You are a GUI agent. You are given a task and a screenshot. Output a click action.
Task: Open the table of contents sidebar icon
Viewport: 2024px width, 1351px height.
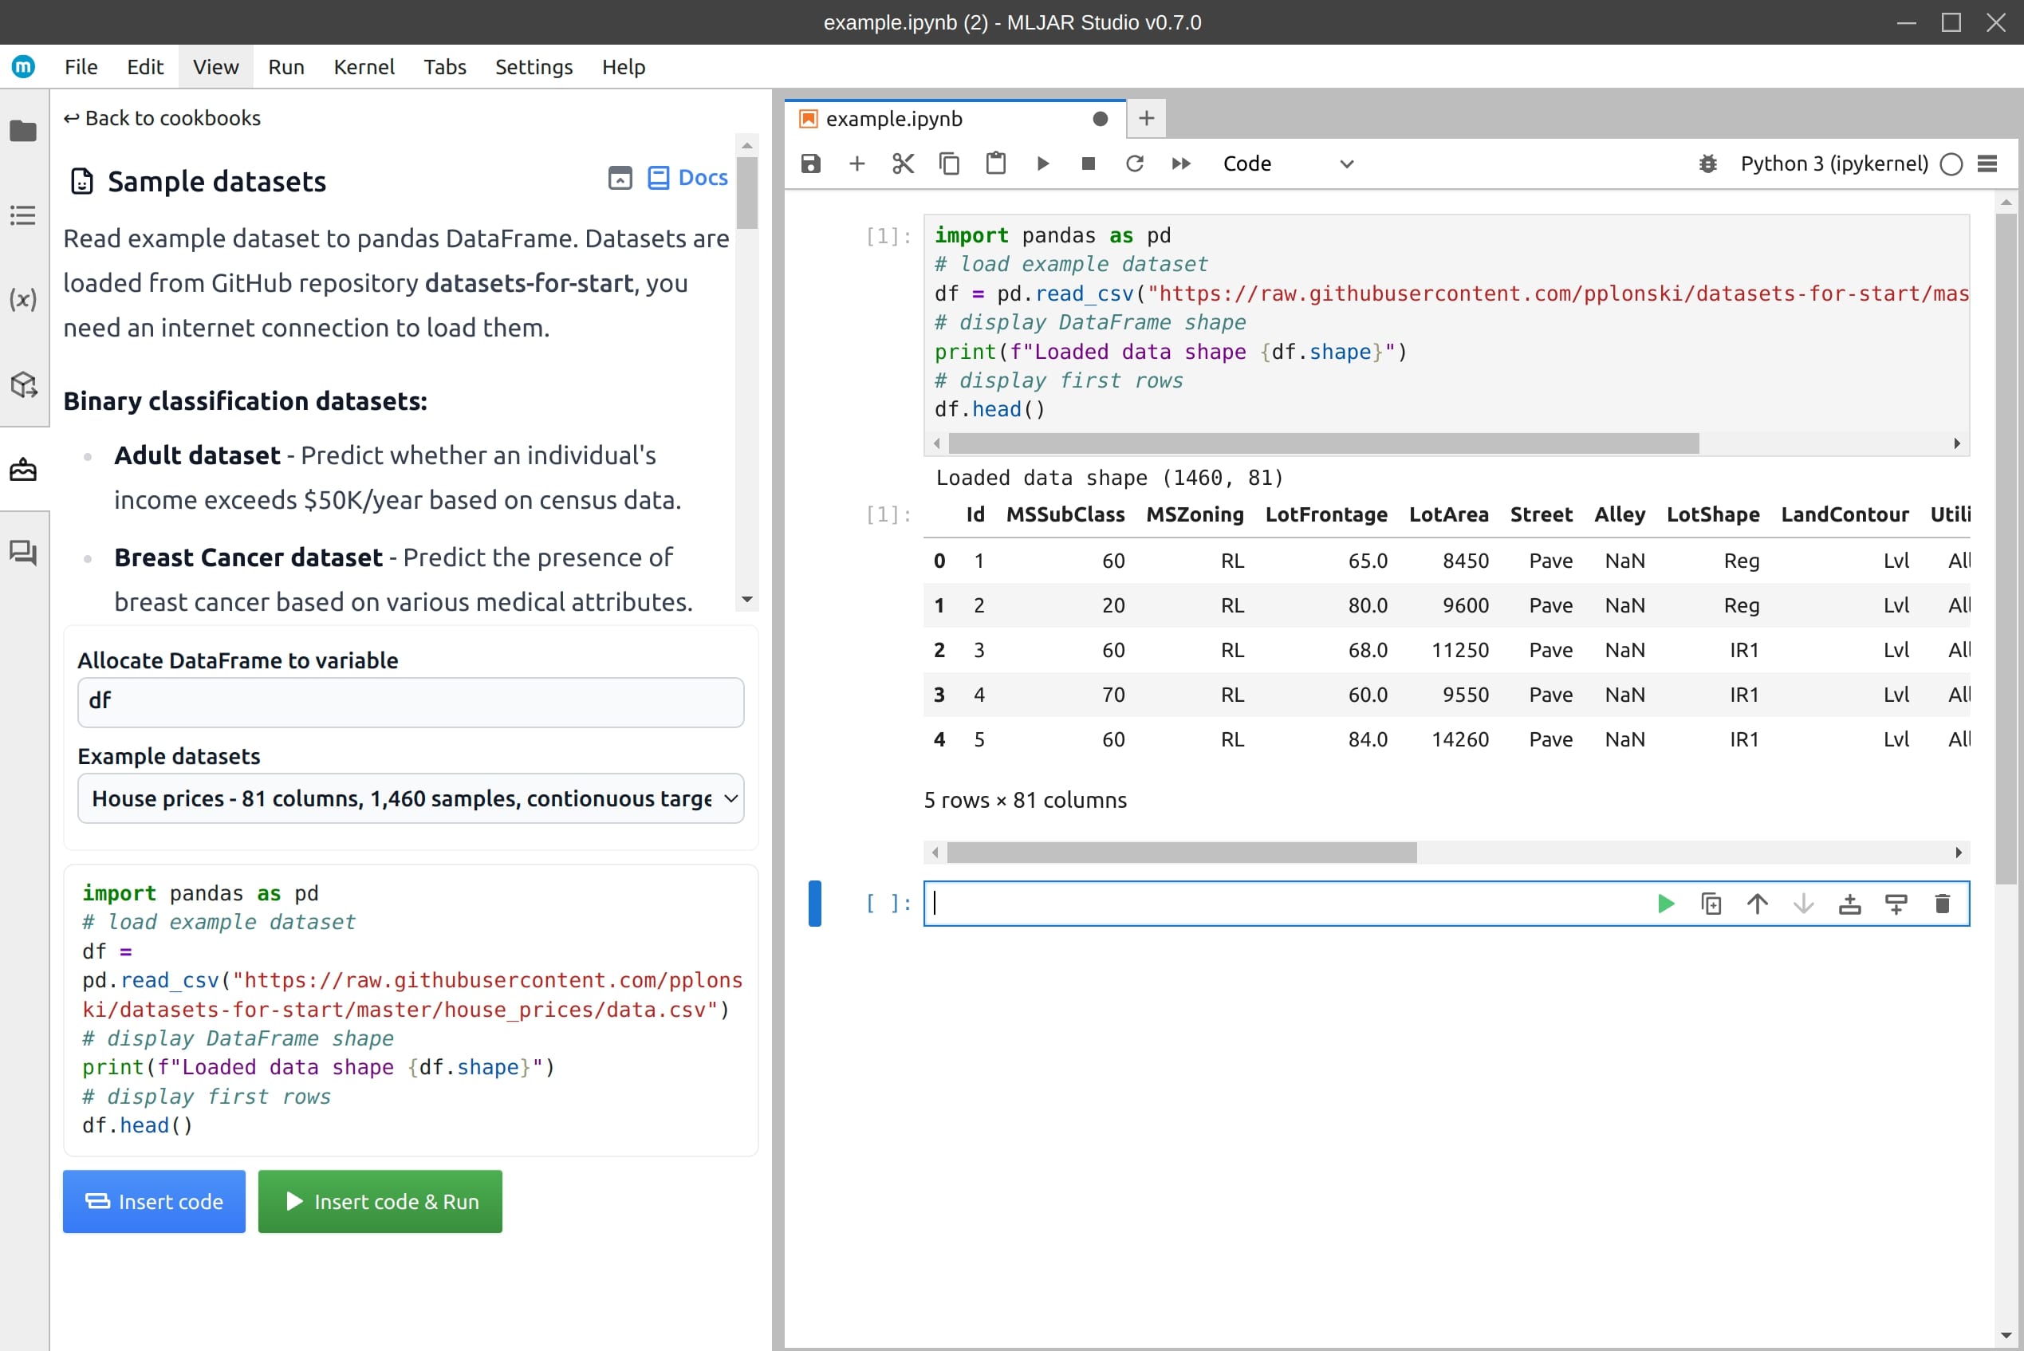click(x=23, y=215)
